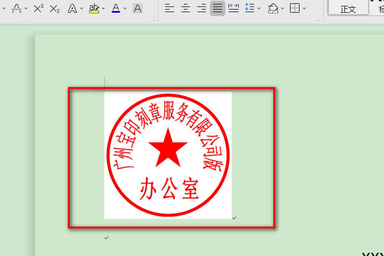This screenshot has height=256, width=384.
Task: Expand the borders dropdown arrow
Action: pos(304,9)
